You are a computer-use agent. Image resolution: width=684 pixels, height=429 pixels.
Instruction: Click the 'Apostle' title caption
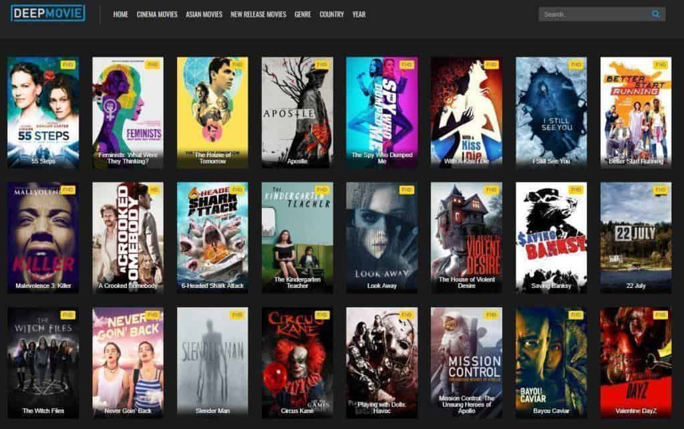(x=297, y=161)
